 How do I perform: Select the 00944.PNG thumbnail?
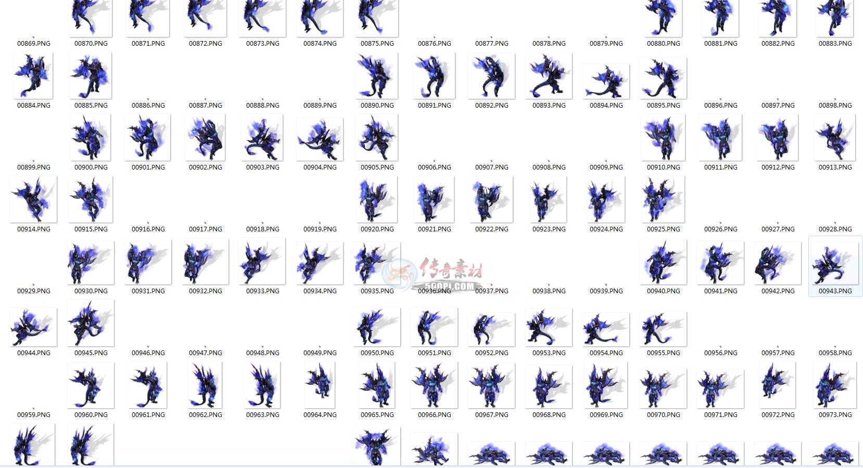point(33,328)
